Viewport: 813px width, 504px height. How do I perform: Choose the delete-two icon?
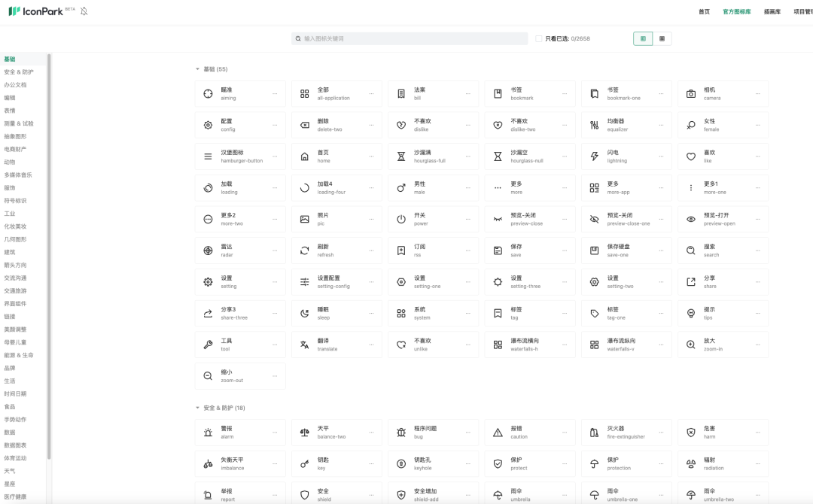[304, 125]
